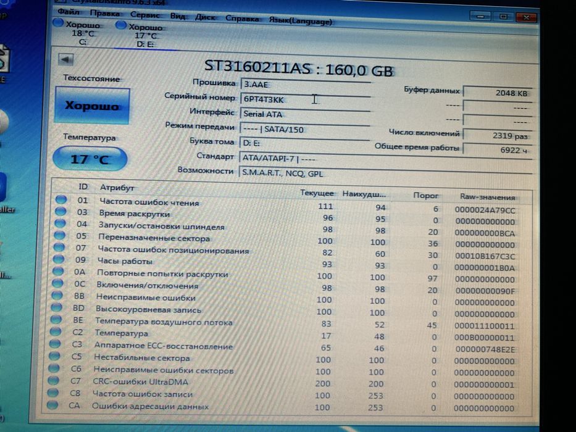
Task: Click status icon for Включения/отключения
Action: click(x=57, y=283)
